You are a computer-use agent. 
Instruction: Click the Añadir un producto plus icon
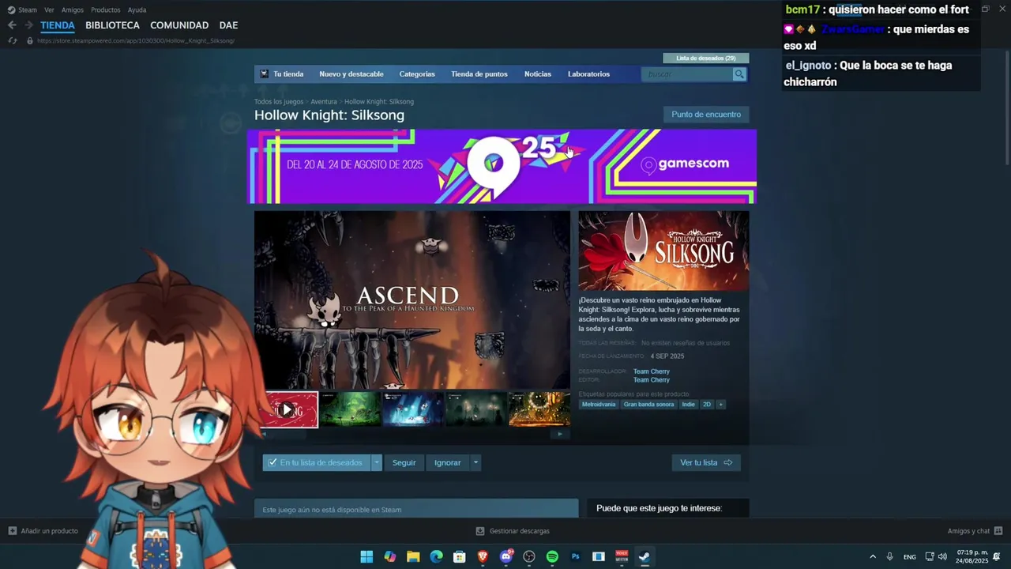(12, 531)
